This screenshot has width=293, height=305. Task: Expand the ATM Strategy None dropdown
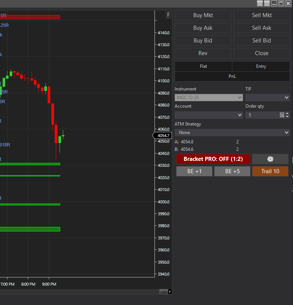tap(232, 133)
